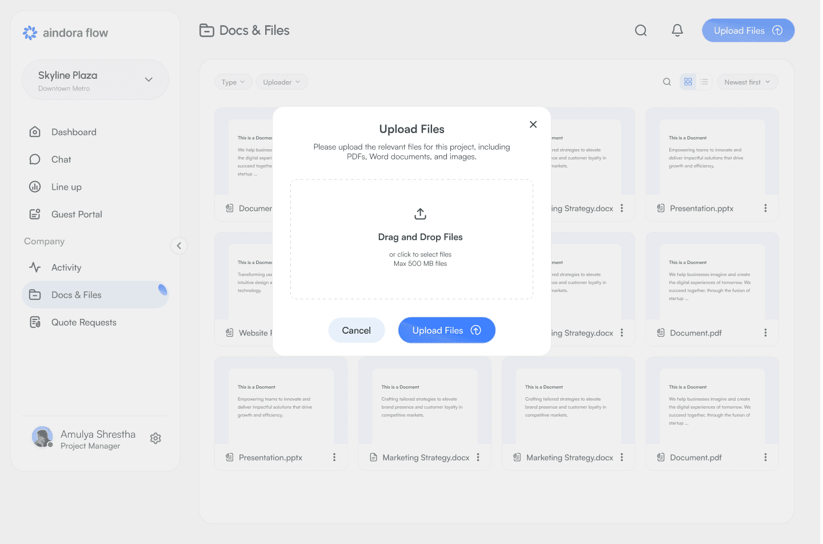Open options for bottom-row Presentation.pptx
The width and height of the screenshot is (823, 544).
pos(334,458)
